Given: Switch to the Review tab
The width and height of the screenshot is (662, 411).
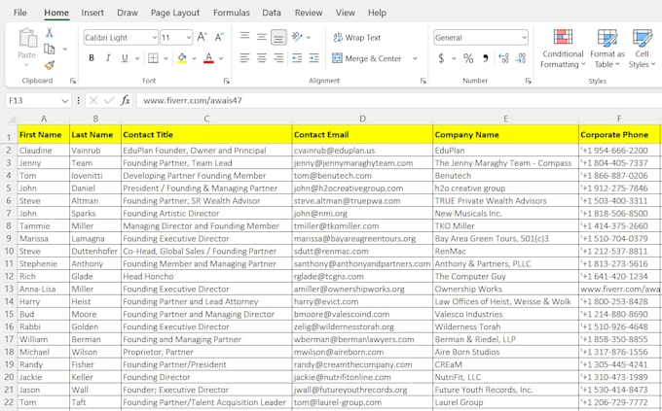Looking at the screenshot, I should 309,13.
